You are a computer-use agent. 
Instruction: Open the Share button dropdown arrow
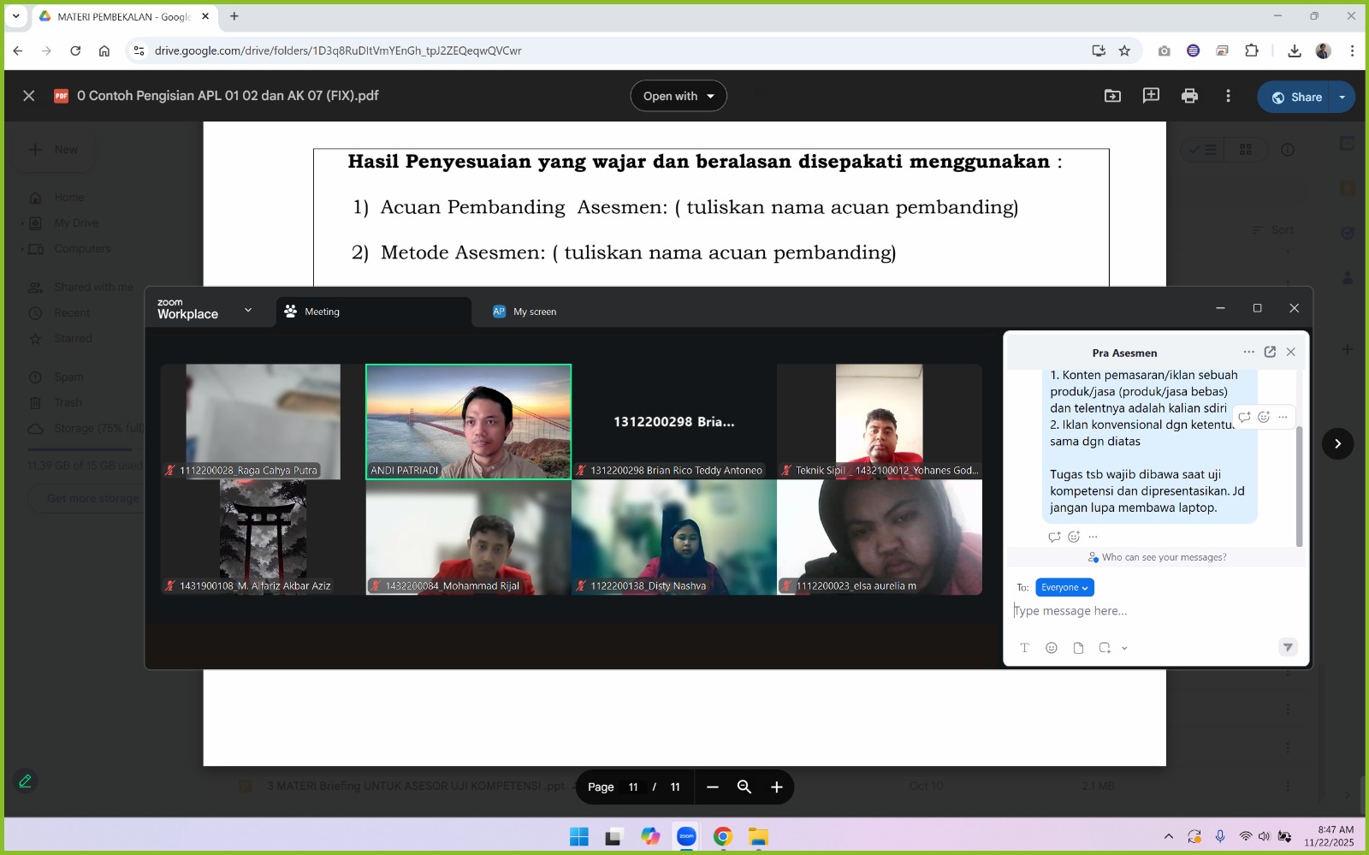click(x=1342, y=97)
